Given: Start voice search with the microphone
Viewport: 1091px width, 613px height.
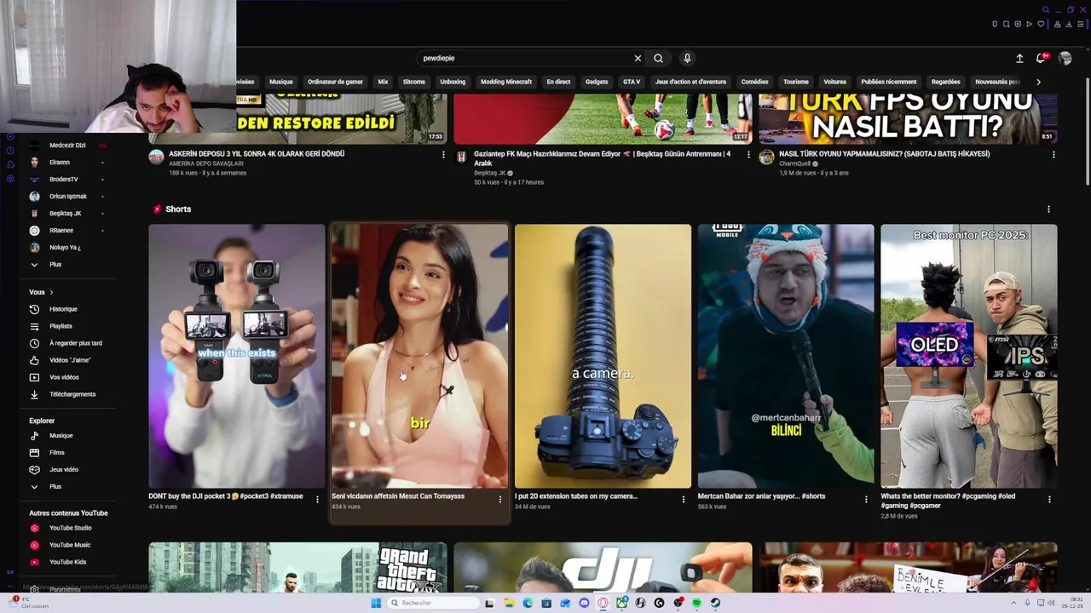Looking at the screenshot, I should pos(687,58).
